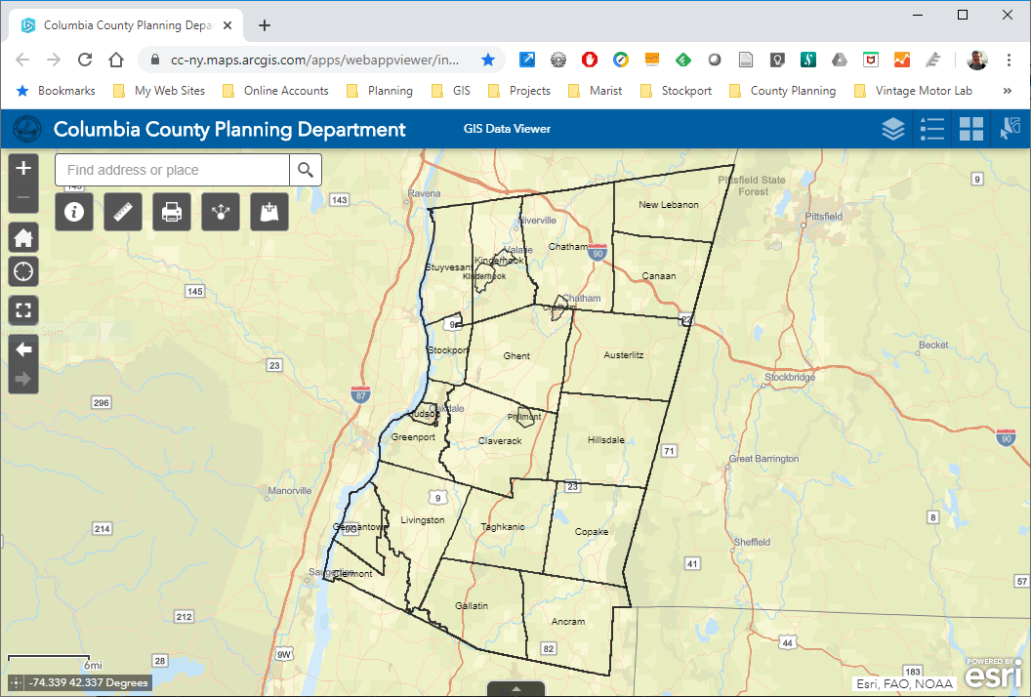Click the address search magnifier button

tap(306, 169)
